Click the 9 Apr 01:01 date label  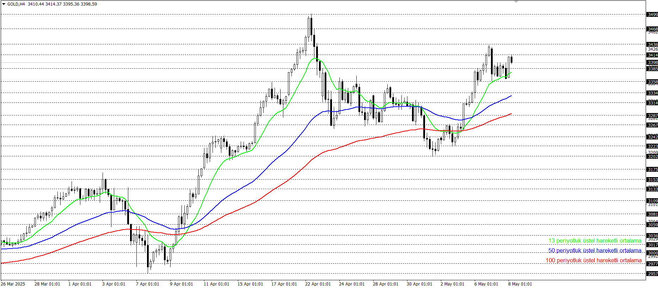[x=181, y=284]
